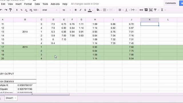Click the 'ion Statistics' label
Viewport: 183px width, 103px height.
point(7,81)
